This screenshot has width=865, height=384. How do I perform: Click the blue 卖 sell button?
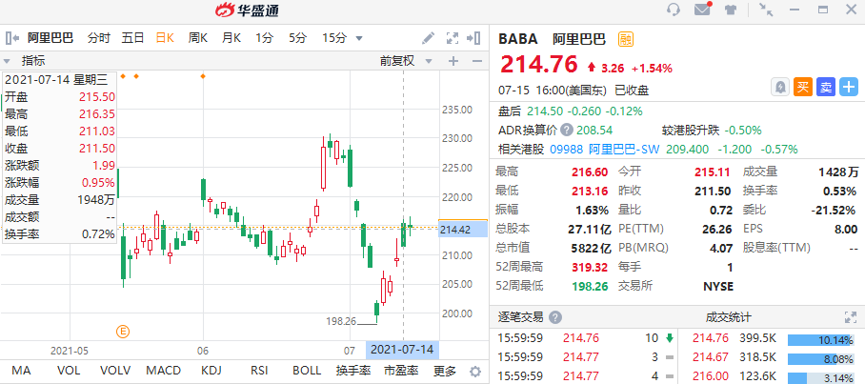click(826, 87)
